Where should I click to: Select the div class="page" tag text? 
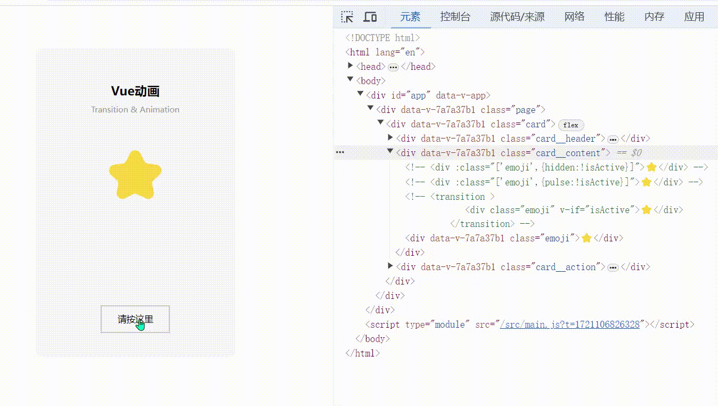coord(461,110)
